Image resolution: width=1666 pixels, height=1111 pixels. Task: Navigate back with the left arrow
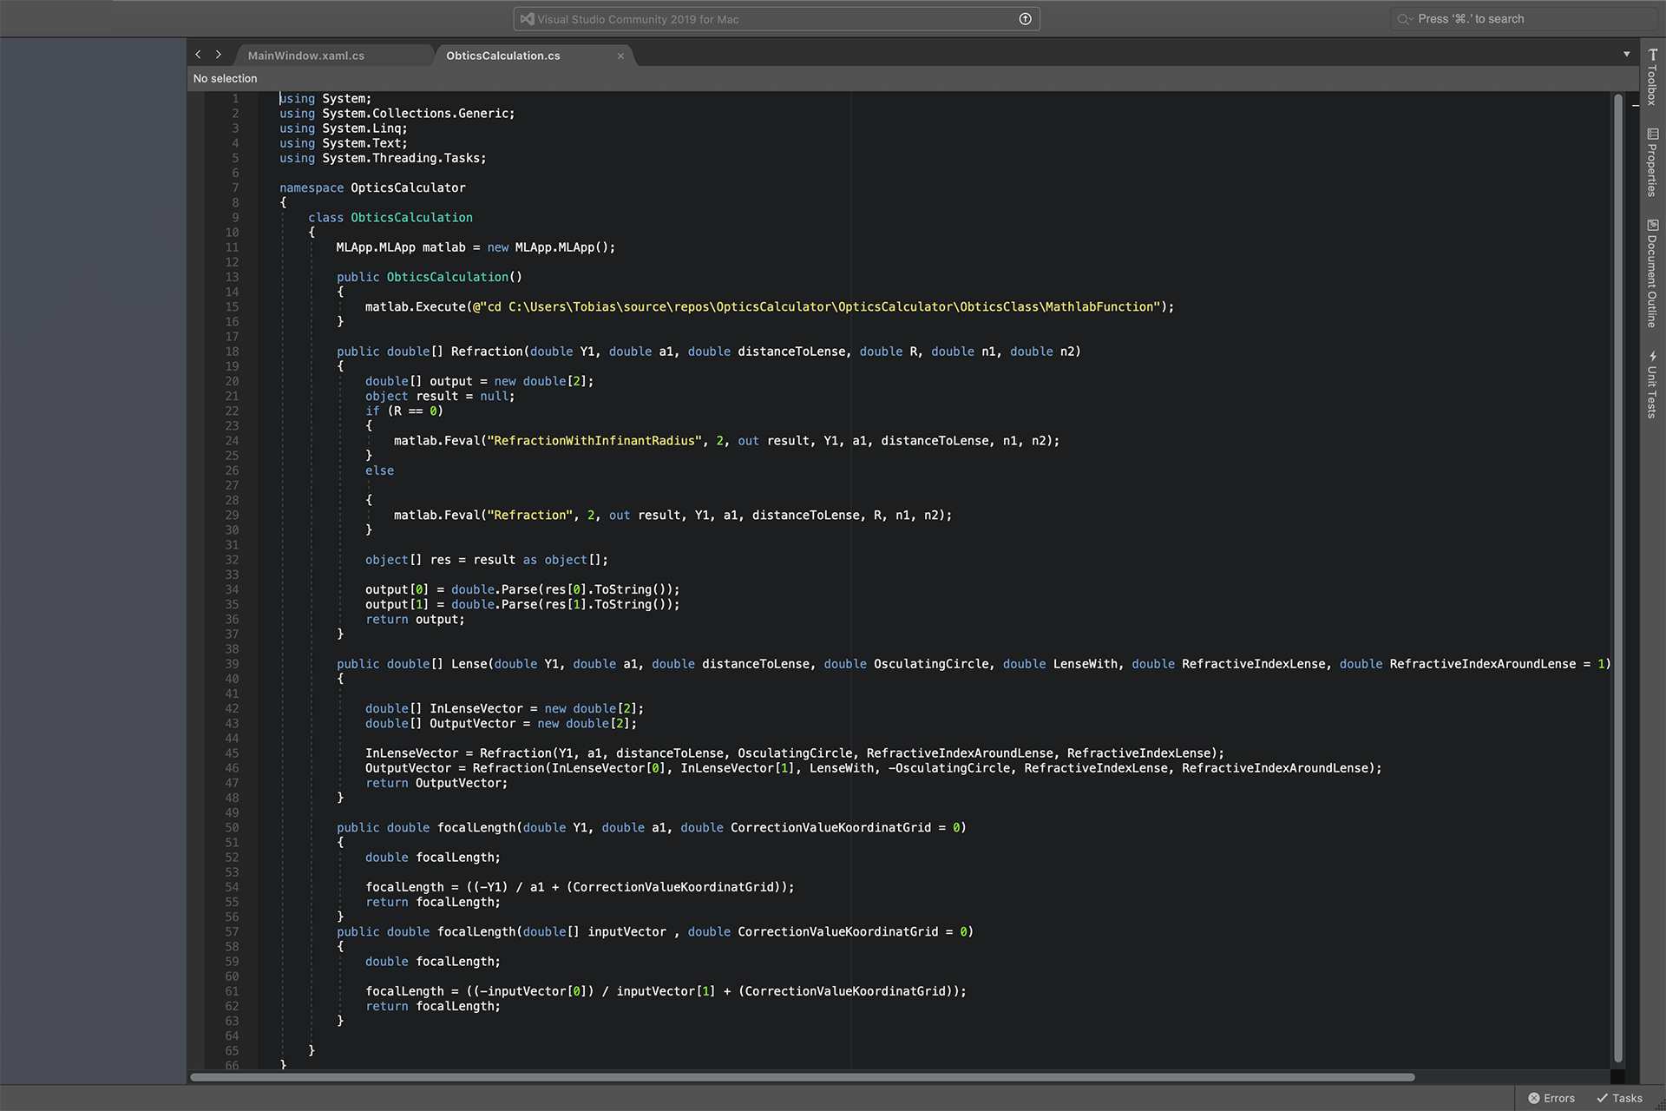[x=198, y=55]
